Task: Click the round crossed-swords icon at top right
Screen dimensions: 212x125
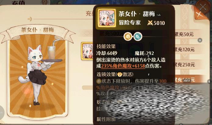Action: click(x=203, y=6)
